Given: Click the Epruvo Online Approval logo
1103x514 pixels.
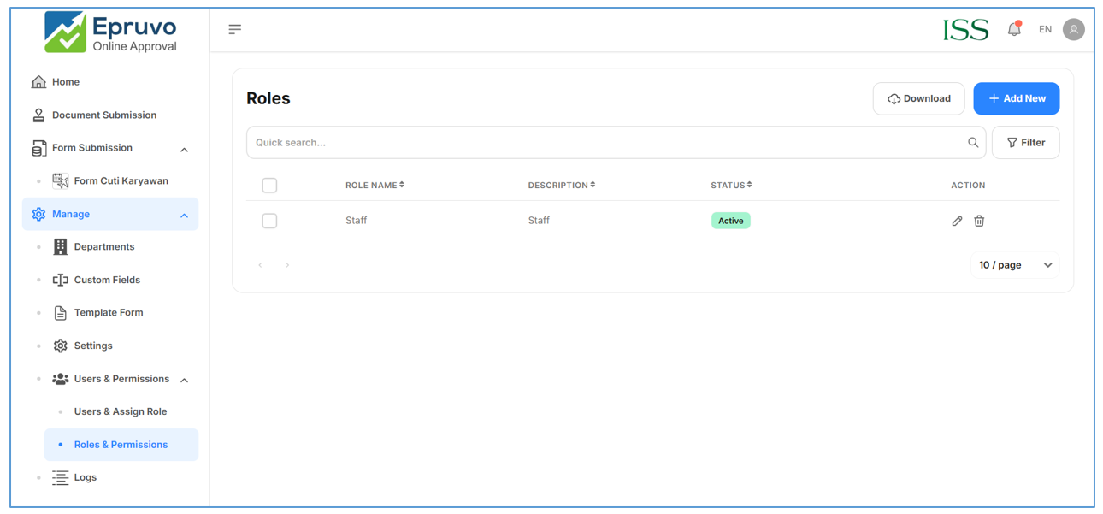Looking at the screenshot, I should (x=111, y=33).
